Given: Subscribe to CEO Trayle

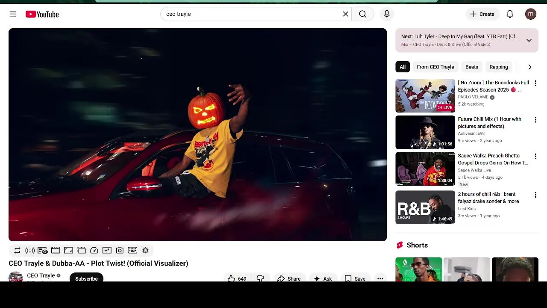Looking at the screenshot, I should click(x=86, y=278).
